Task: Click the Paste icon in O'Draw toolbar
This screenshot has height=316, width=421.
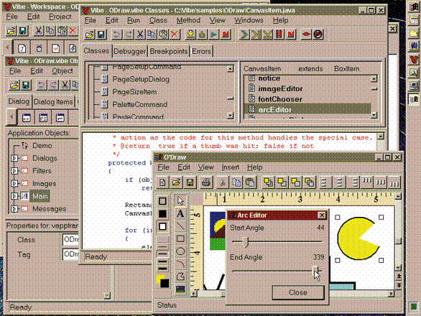Action: pyautogui.click(x=250, y=182)
